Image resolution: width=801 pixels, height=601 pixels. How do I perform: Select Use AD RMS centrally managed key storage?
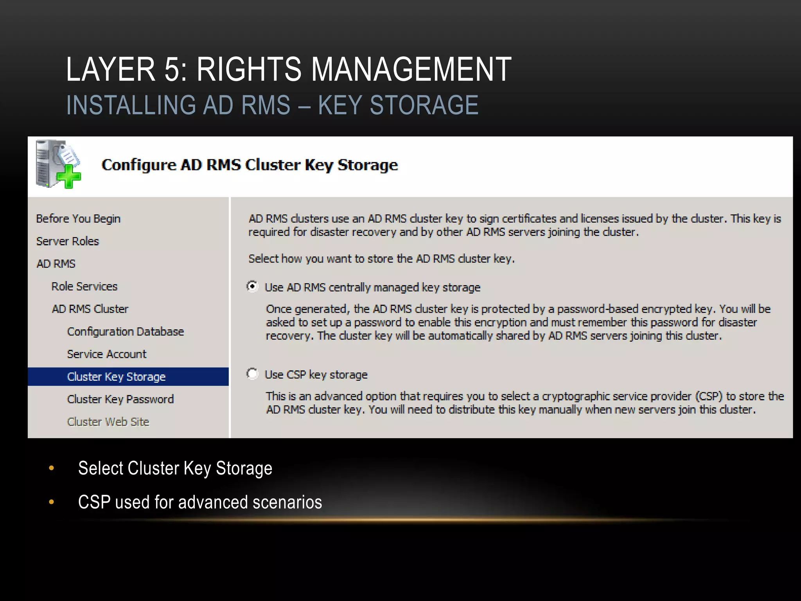[253, 287]
